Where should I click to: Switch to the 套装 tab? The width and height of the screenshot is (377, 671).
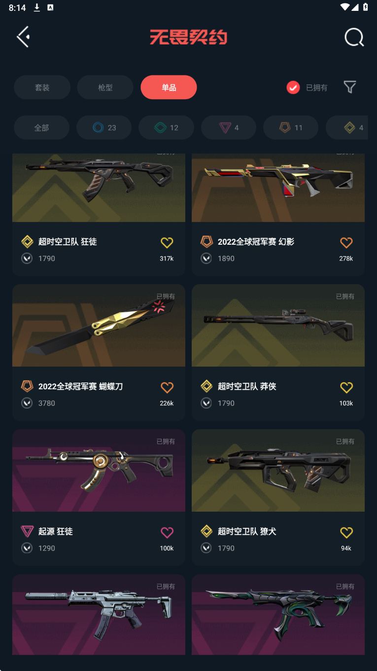click(42, 87)
